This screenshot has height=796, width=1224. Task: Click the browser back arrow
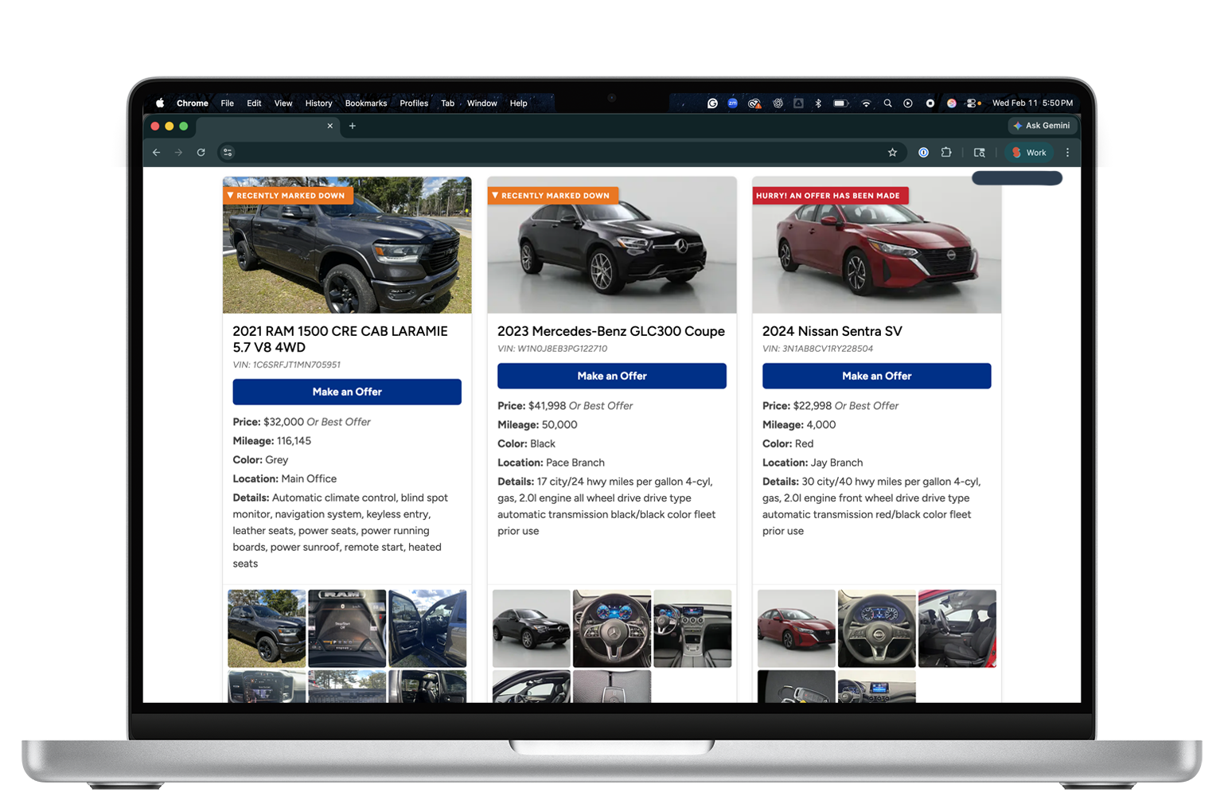tap(157, 153)
